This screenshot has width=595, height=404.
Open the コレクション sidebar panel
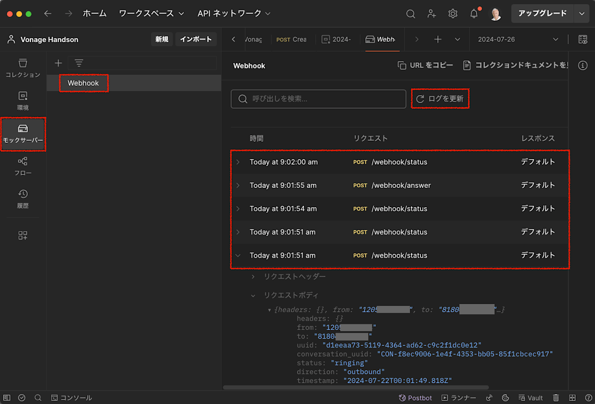point(23,68)
